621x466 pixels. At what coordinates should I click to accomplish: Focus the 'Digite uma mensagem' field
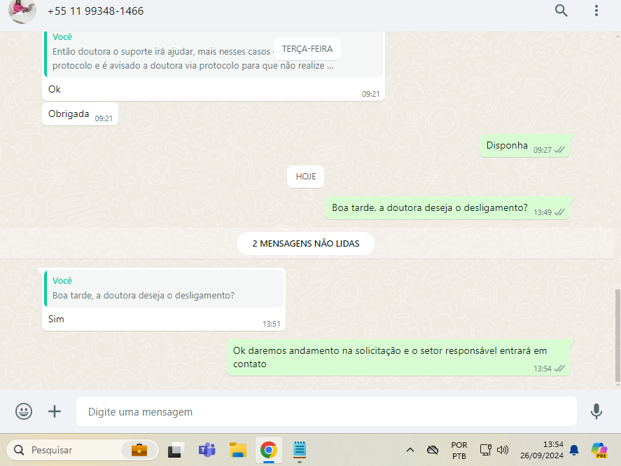pyautogui.click(x=326, y=412)
